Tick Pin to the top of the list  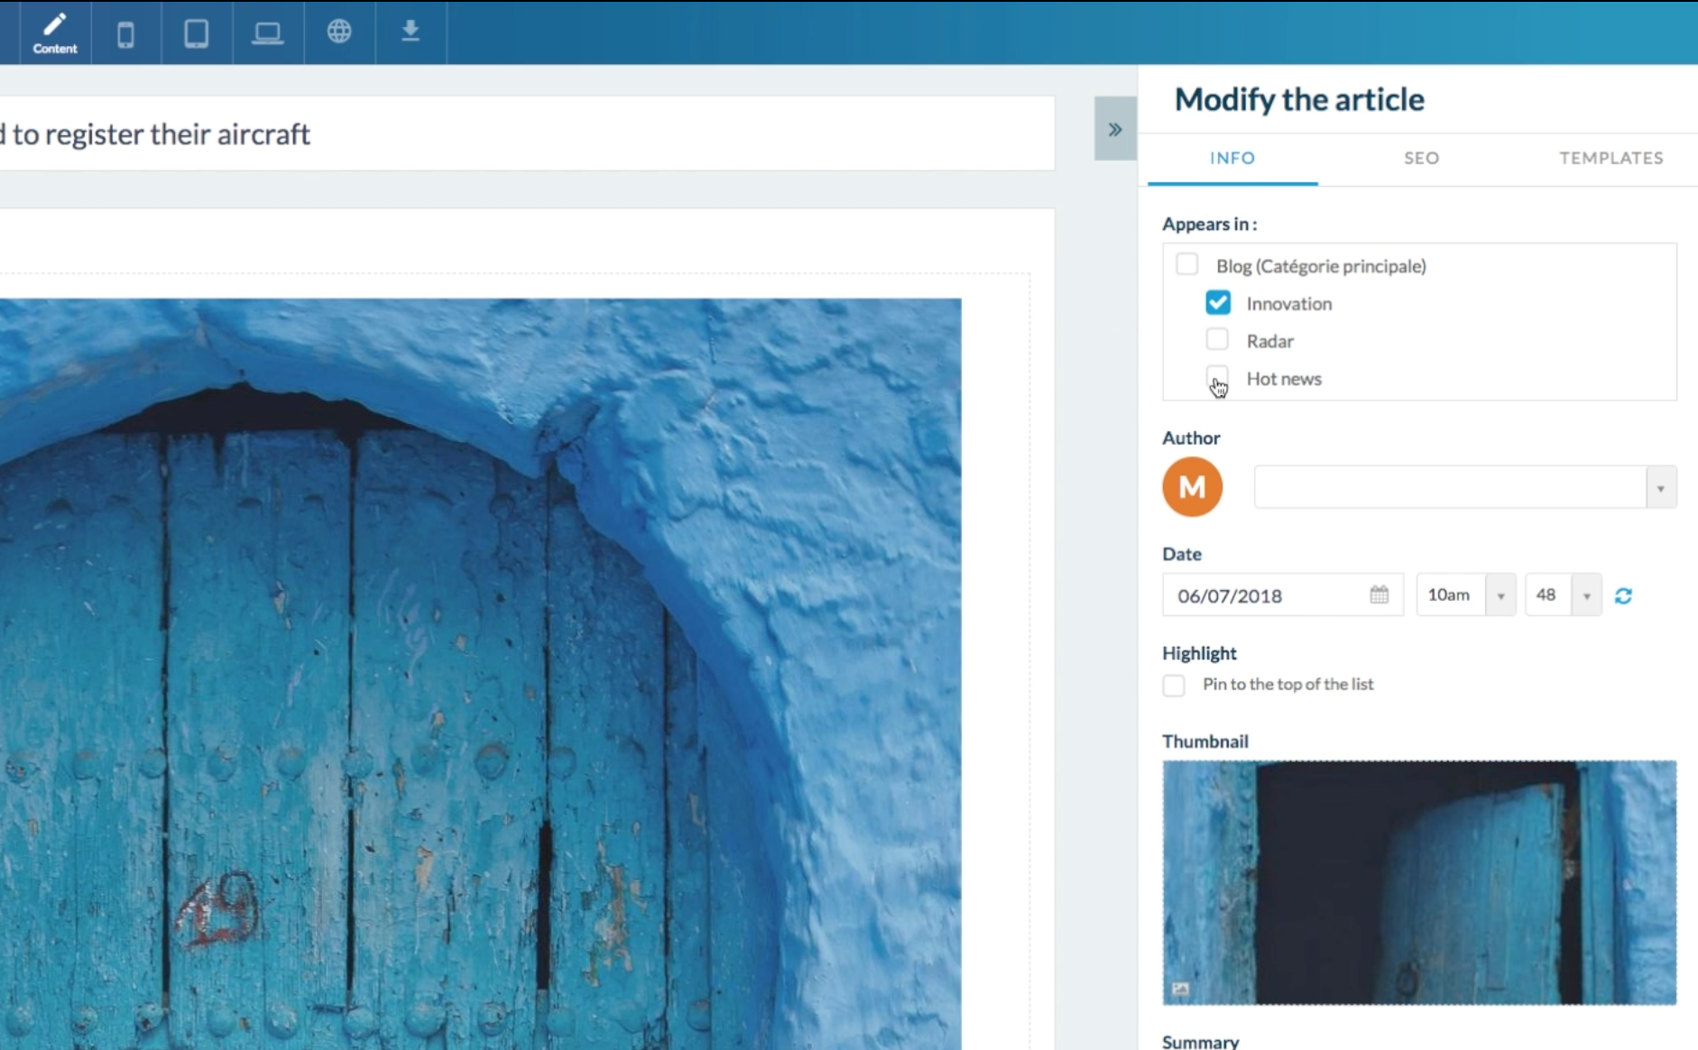pos(1174,686)
